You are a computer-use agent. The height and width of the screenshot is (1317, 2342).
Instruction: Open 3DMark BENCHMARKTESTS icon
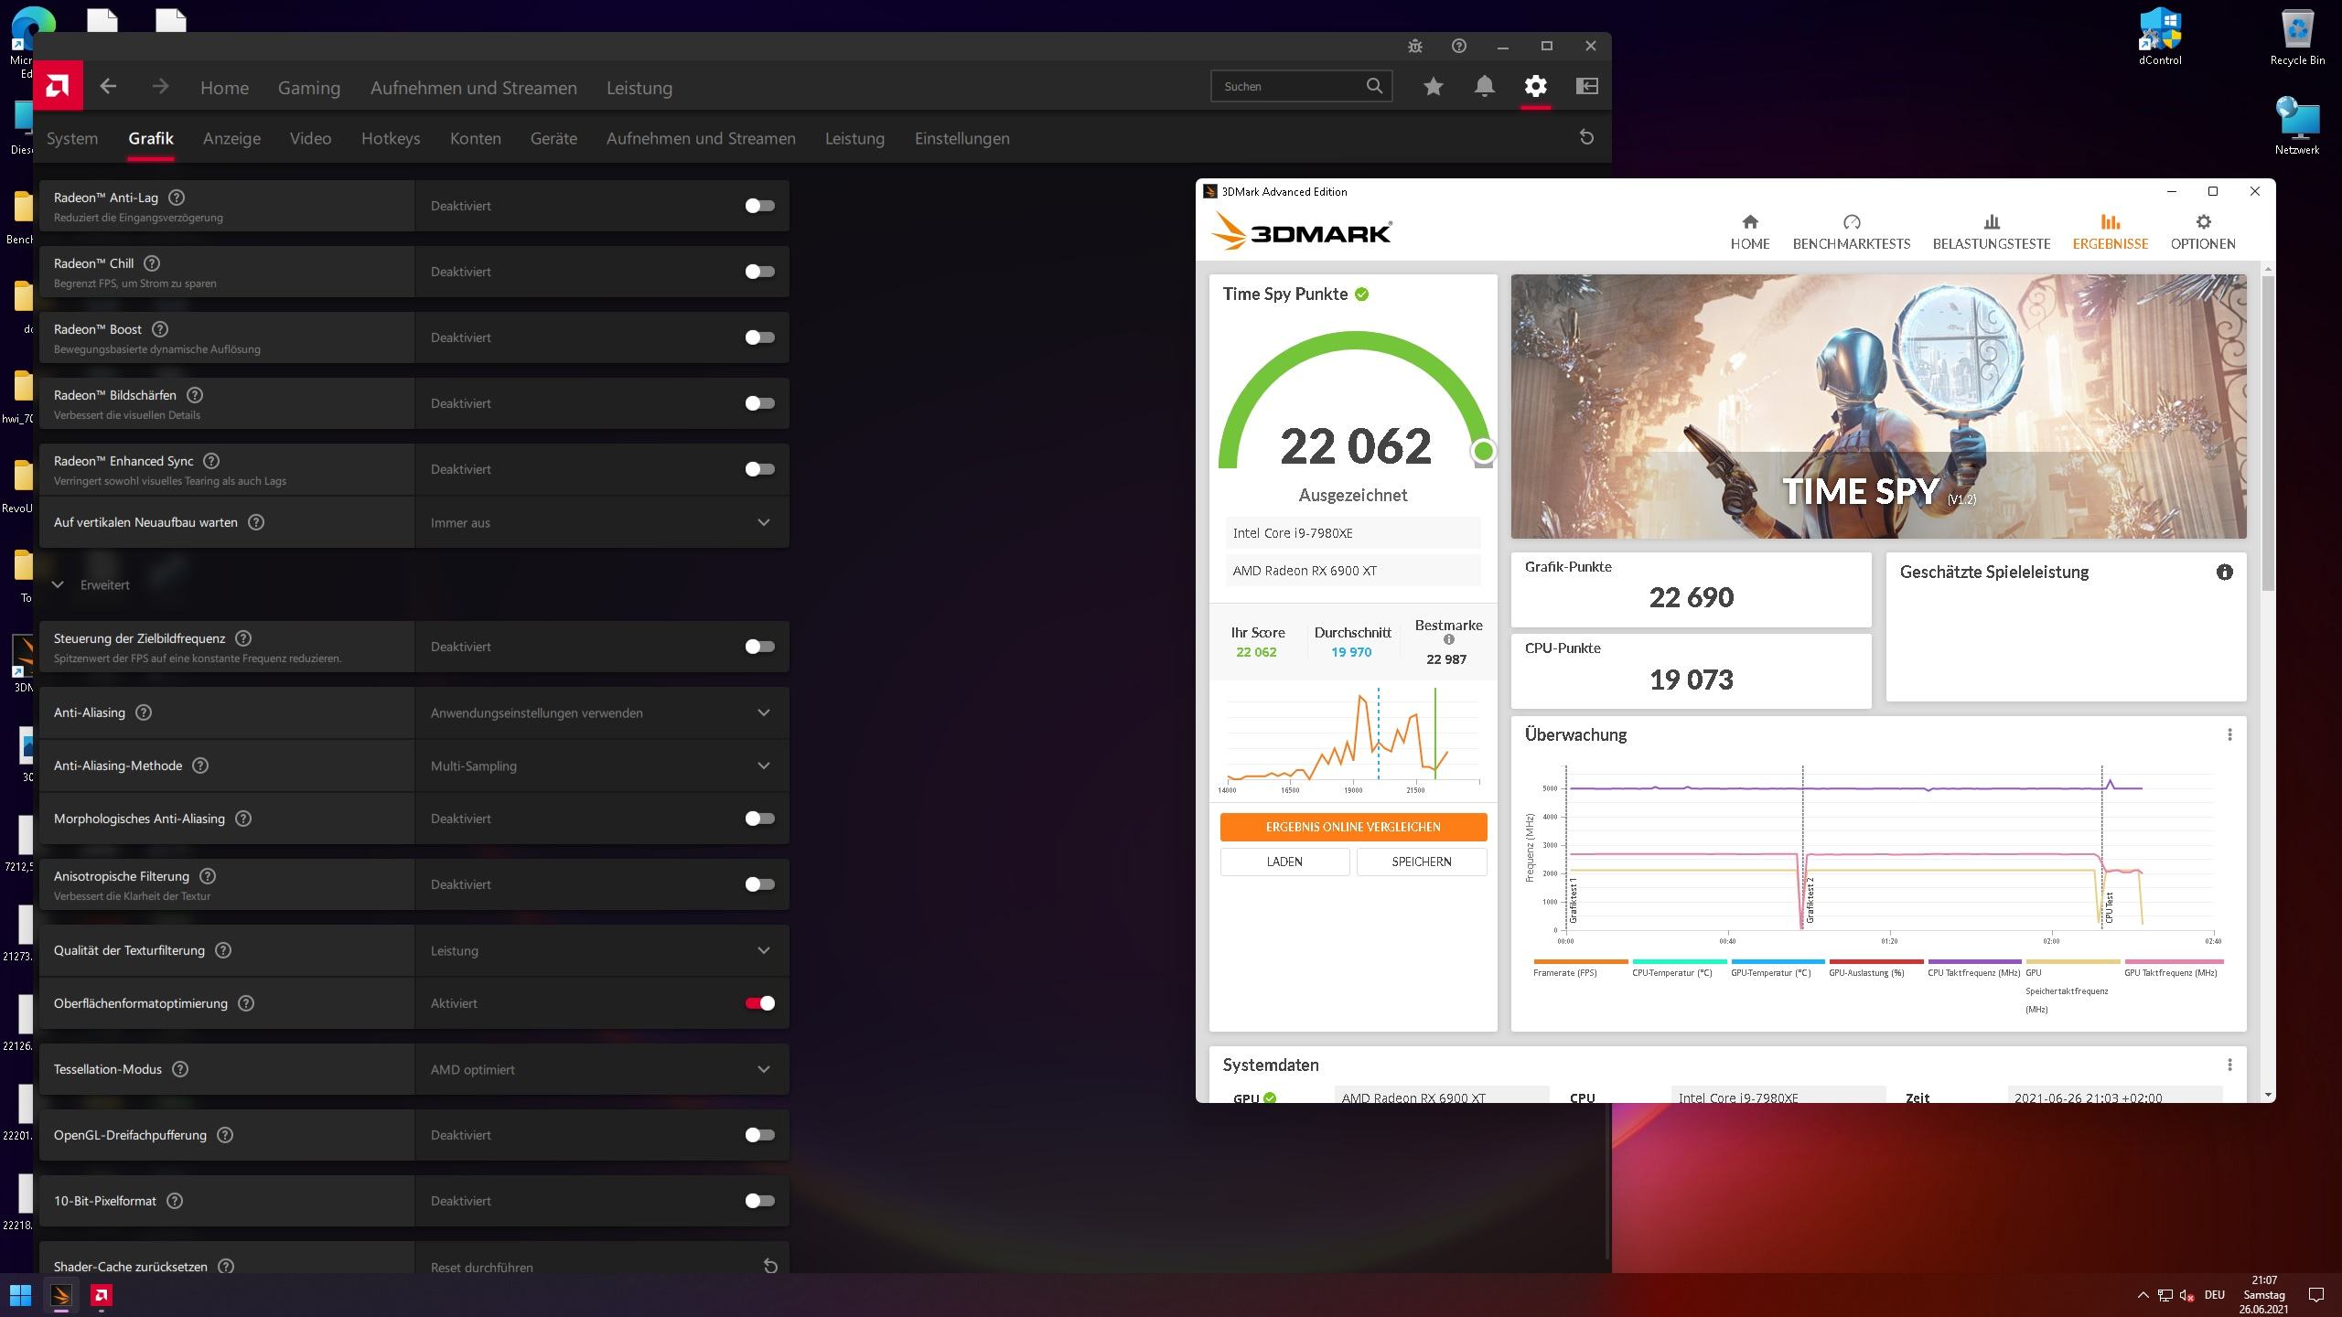tap(1852, 222)
